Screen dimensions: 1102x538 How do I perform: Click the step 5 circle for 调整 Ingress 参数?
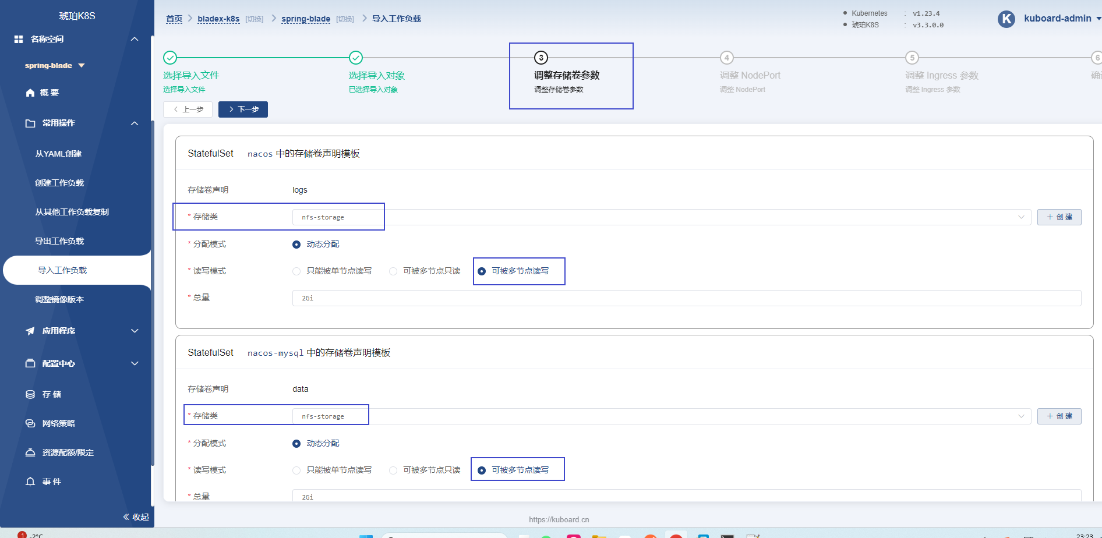click(x=912, y=58)
